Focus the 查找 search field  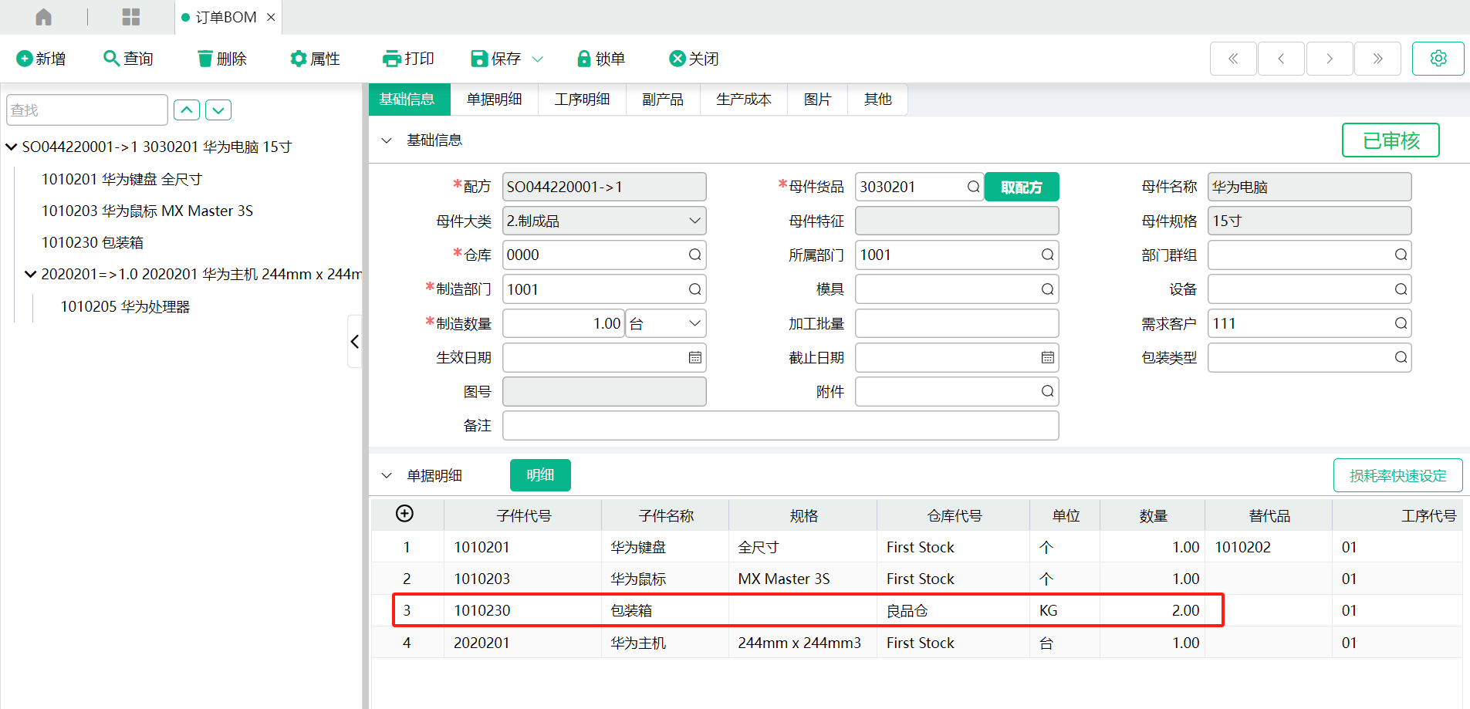pyautogui.click(x=86, y=110)
